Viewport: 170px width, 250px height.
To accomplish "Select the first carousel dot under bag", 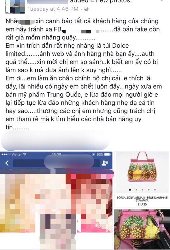I will click(130, 189).
